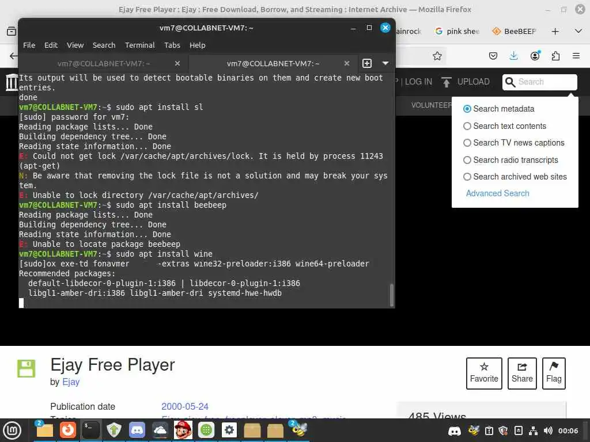Viewport: 590px width, 442px height.
Task: Open the Firefox hamburger application menu
Action: coord(576,56)
